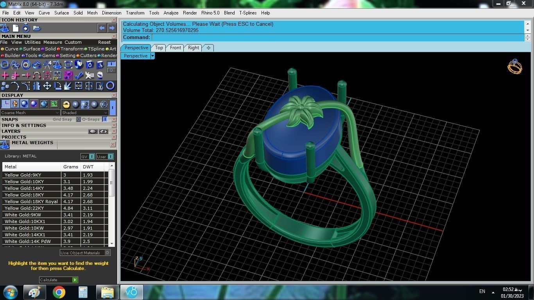534x300 pixels.
Task: Switch to the Right viewport tab
Action: [194, 48]
